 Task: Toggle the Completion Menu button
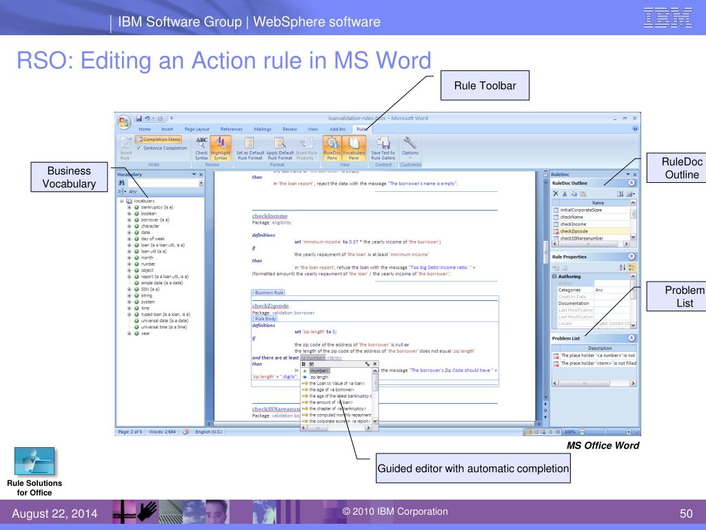(158, 139)
